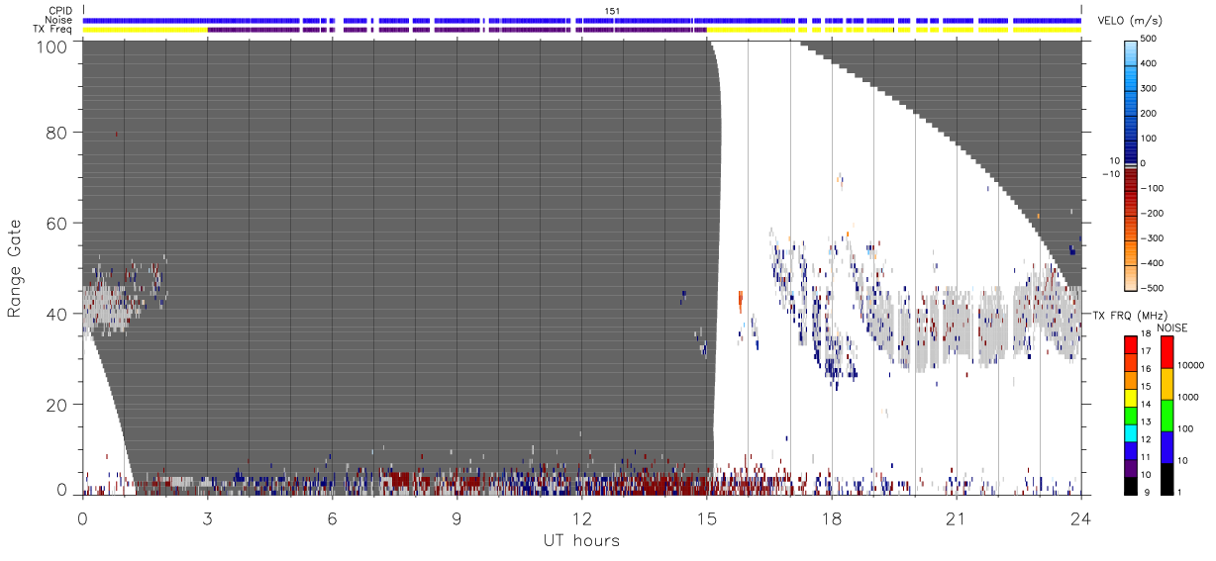Click the '60' tick on Range Gate axis
This screenshot has width=1216, height=561.
point(57,224)
